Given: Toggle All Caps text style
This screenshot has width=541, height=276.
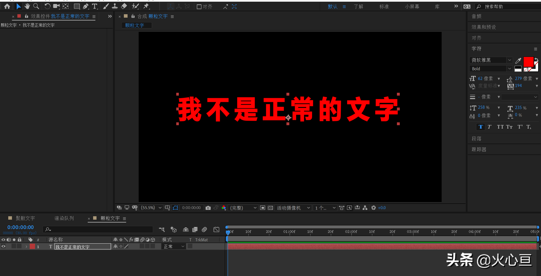Looking at the screenshot, I should (500, 127).
